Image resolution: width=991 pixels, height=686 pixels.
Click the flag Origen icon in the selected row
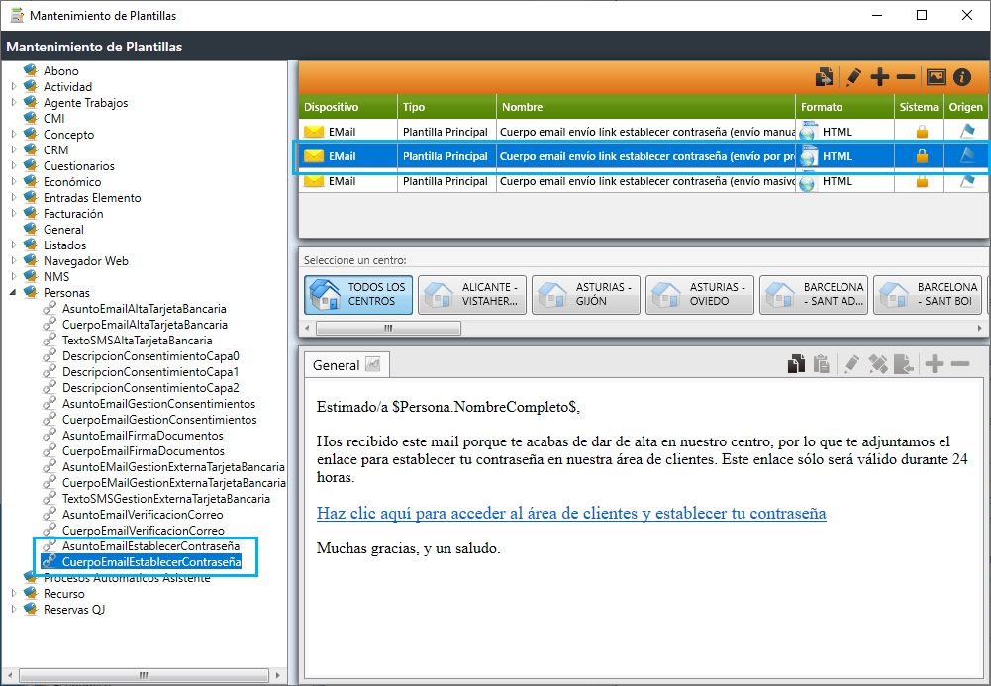pos(967,155)
